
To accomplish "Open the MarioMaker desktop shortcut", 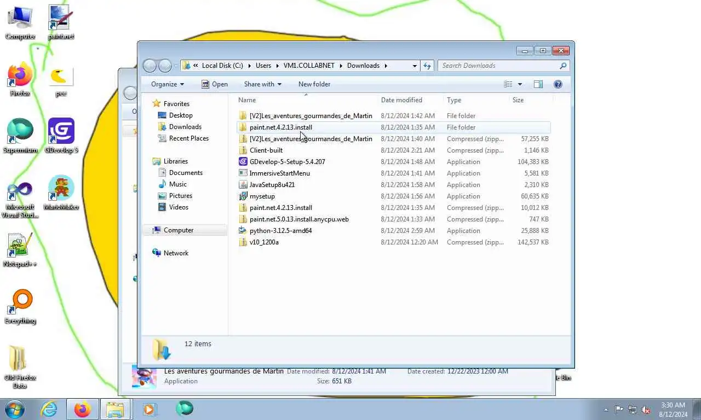I will coord(61,192).
